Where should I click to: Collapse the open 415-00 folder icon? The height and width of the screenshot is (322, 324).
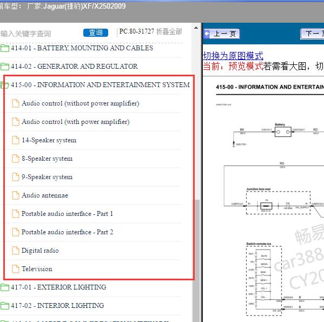tap(4, 85)
